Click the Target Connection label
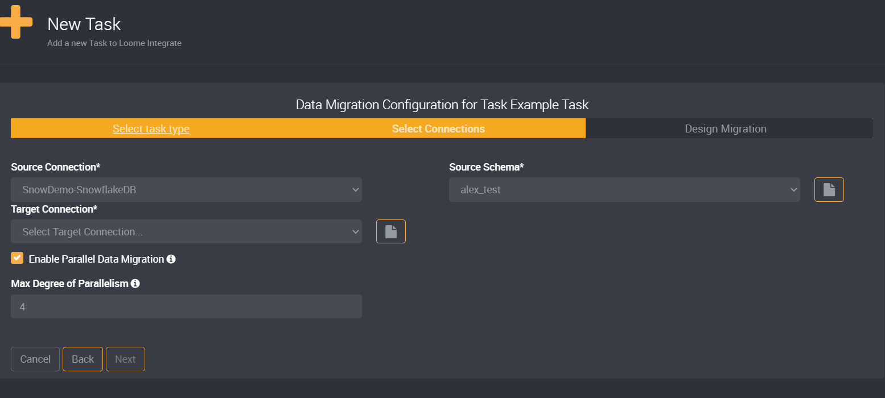Viewport: 885px width, 398px height. click(54, 209)
